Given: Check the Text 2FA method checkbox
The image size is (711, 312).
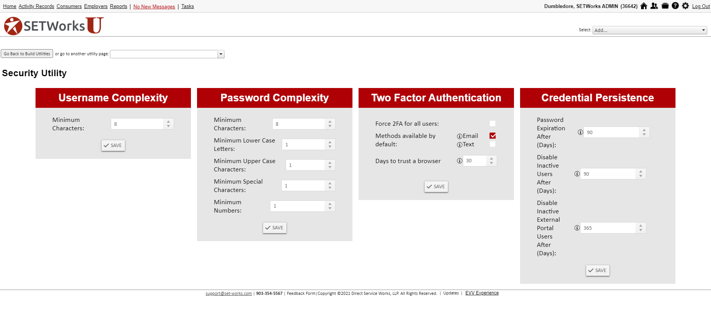Looking at the screenshot, I should point(493,144).
